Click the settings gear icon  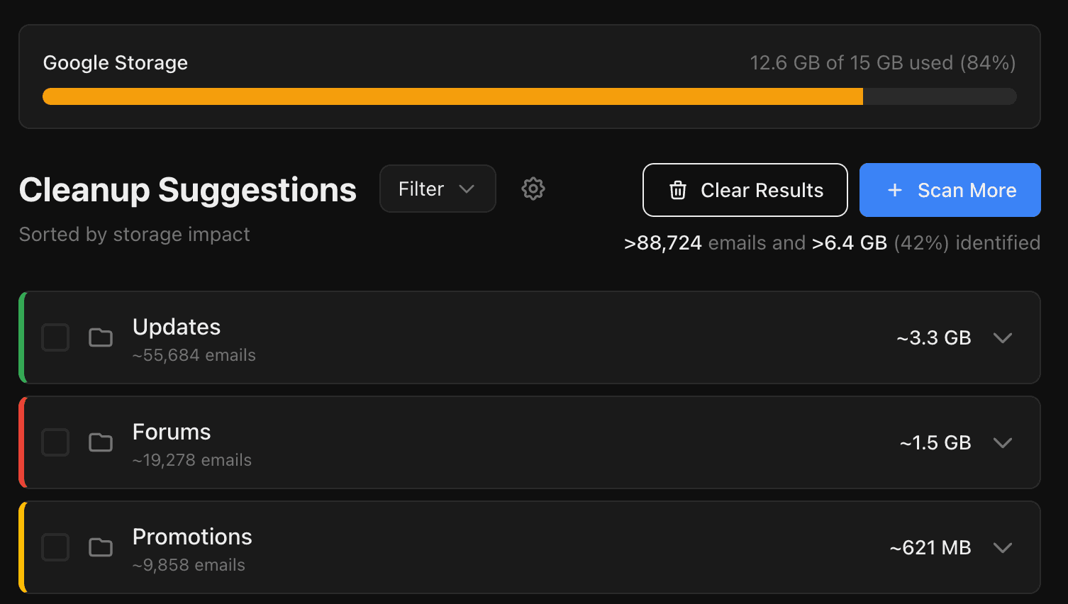pyautogui.click(x=533, y=189)
